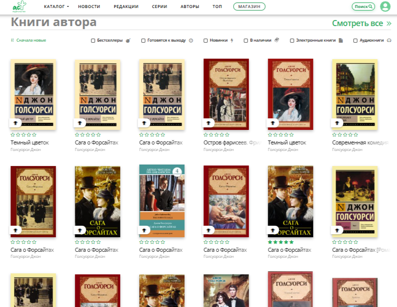
Task: Click the clock icon beside Готовятся к выходу
Action: 191,41
